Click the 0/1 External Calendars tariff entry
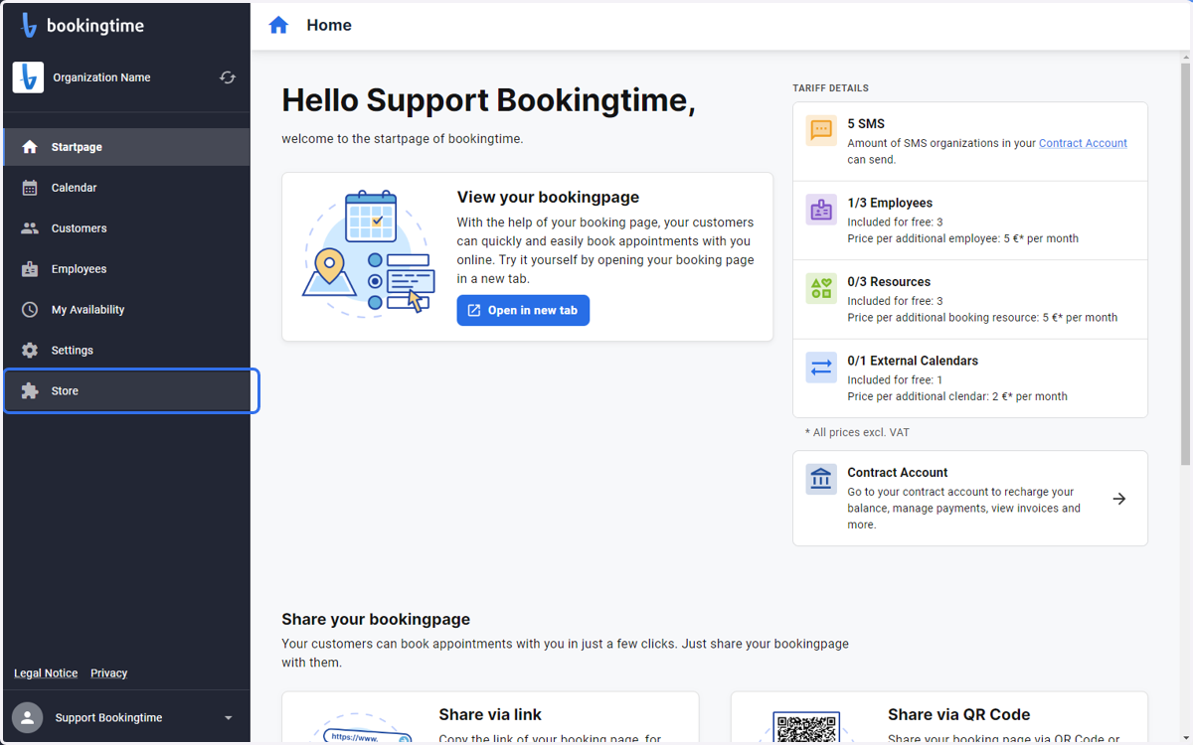Screen dimensions: 1193x745 pyautogui.click(x=970, y=378)
